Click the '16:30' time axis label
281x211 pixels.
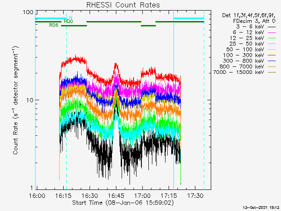click(90, 196)
